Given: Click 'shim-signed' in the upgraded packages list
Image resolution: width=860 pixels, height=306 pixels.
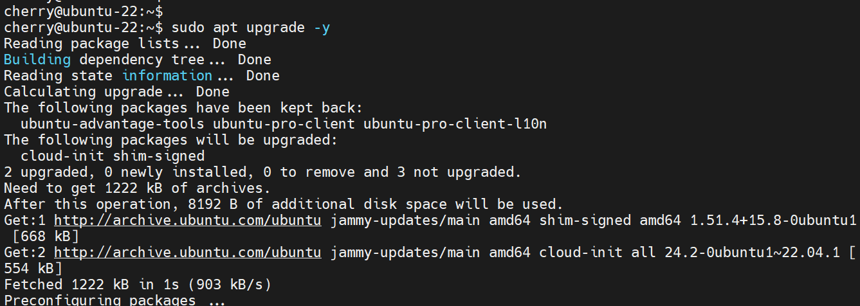Looking at the screenshot, I should [159, 156].
